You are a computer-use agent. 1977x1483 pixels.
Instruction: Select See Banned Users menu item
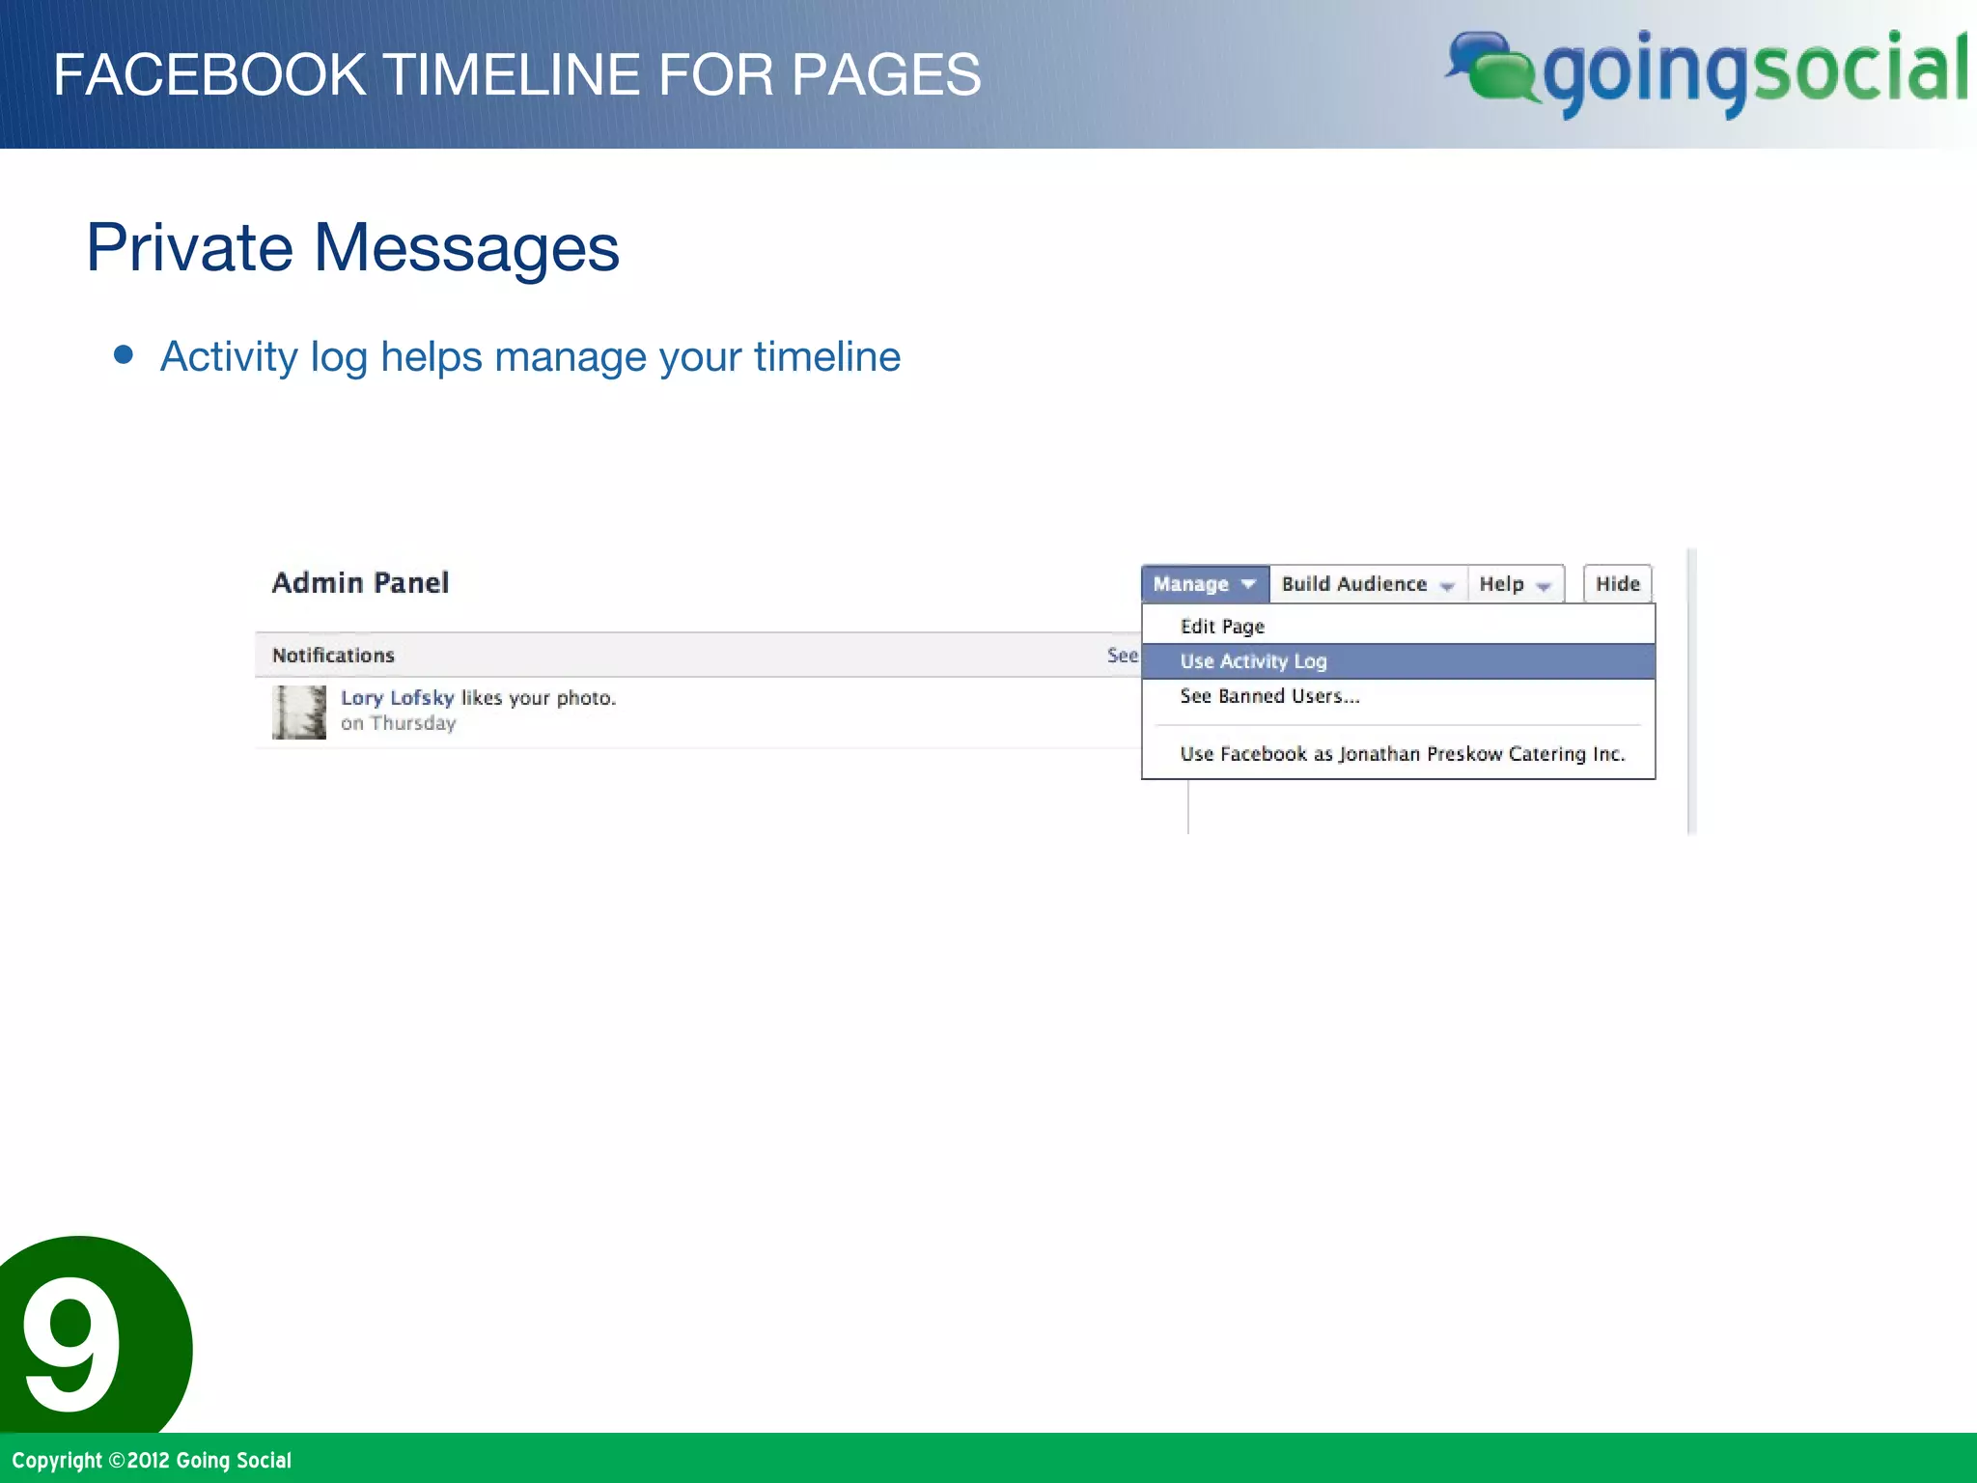pos(1398,696)
